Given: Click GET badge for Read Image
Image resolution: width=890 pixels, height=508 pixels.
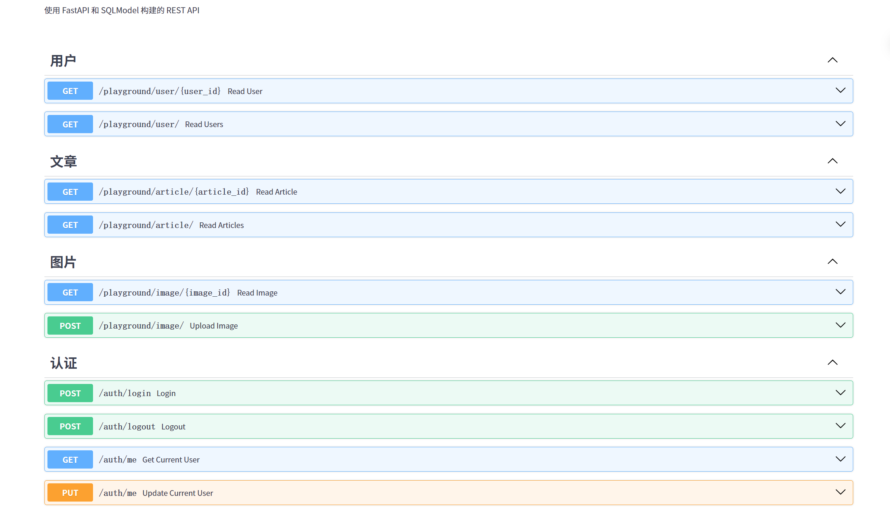Looking at the screenshot, I should click(70, 293).
